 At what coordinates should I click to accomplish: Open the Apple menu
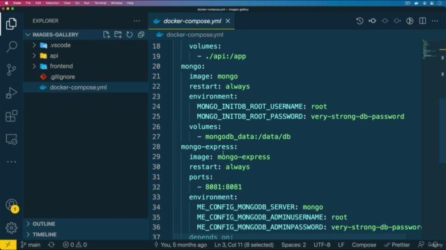(6, 3)
